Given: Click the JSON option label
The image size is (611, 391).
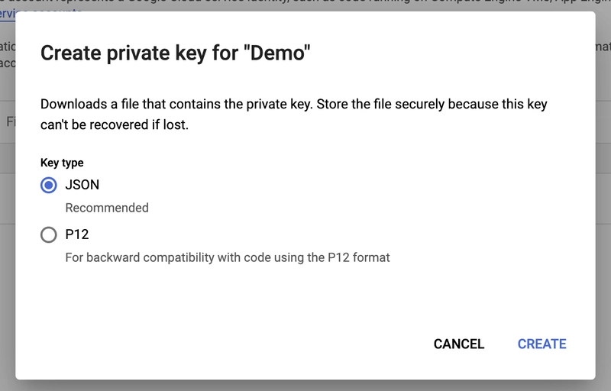Looking at the screenshot, I should [x=82, y=185].
